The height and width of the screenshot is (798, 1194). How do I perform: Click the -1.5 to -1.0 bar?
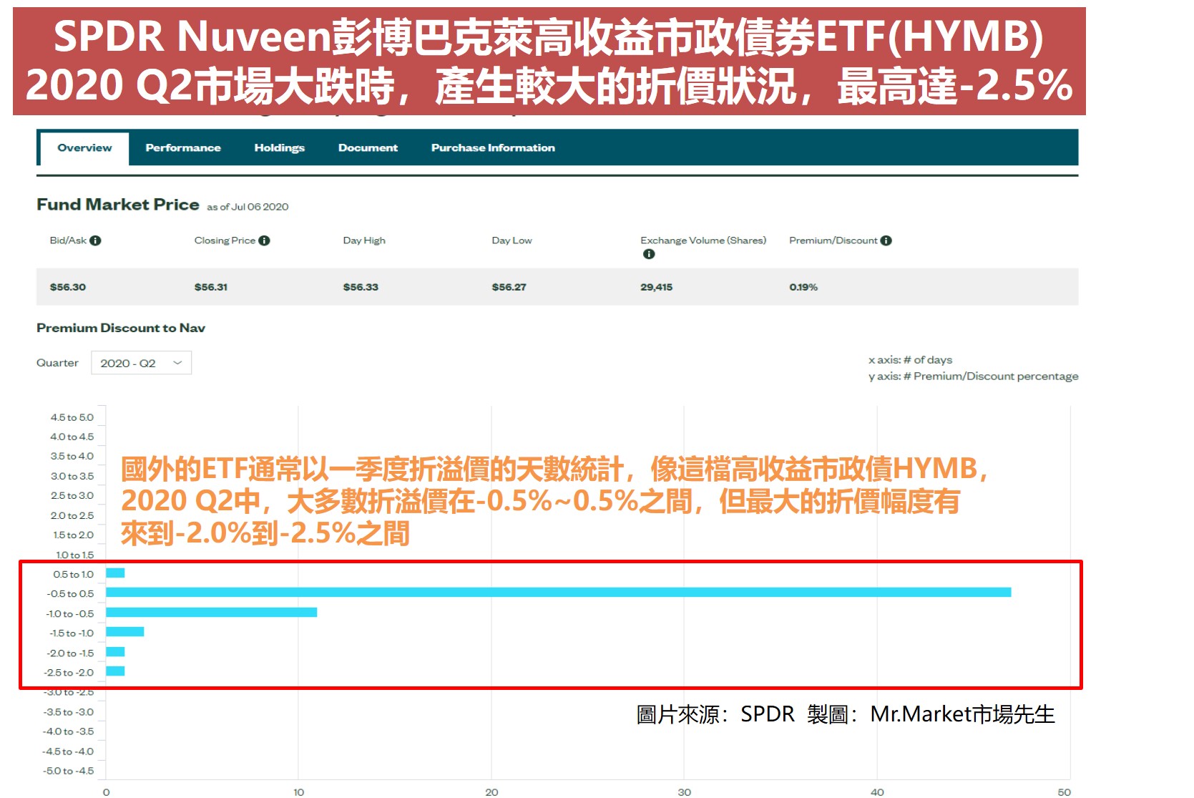point(124,632)
